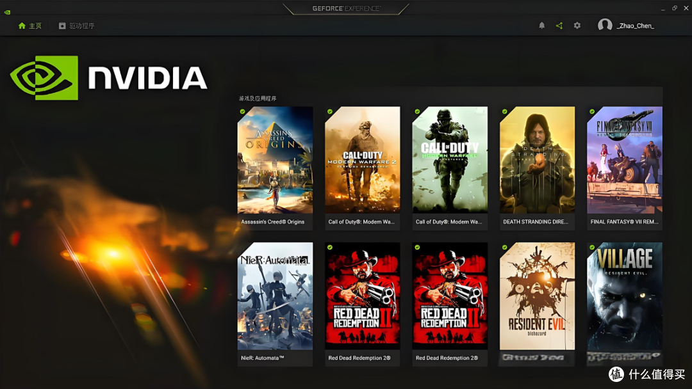The height and width of the screenshot is (389, 692).
Task: Click the green checkmark on Final Fantasy VII
Action: [592, 111]
